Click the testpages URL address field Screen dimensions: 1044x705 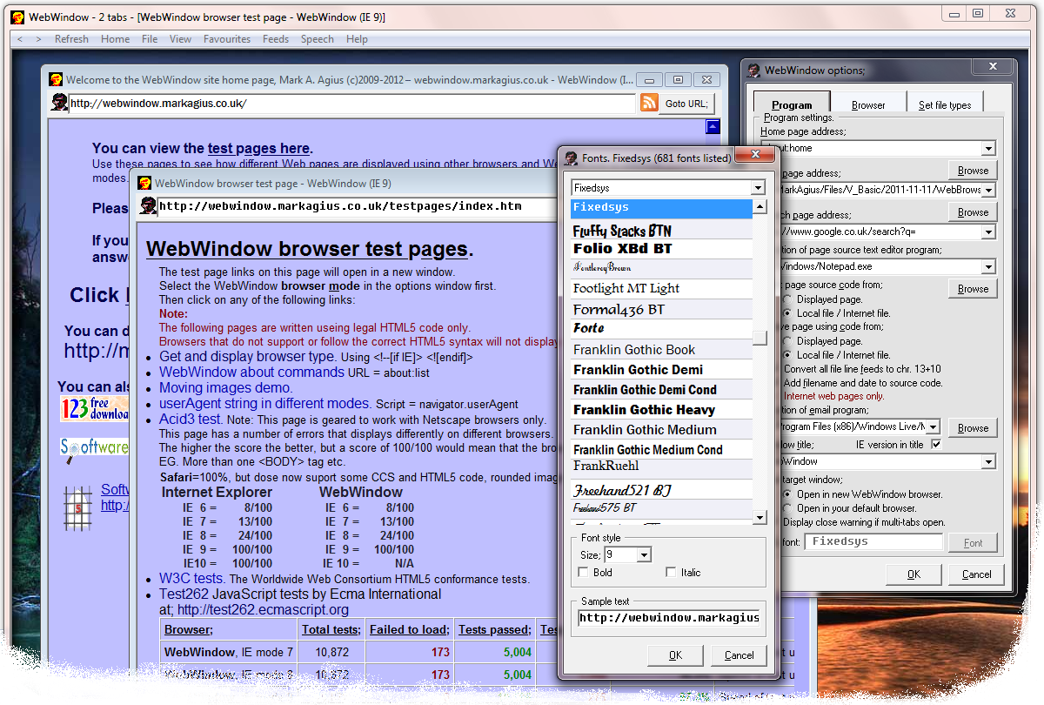[348, 207]
